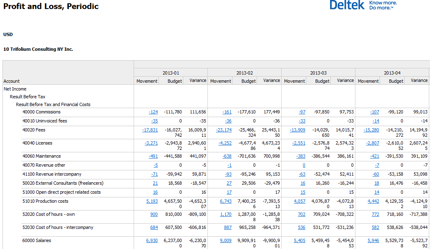Click the Account column header
Viewport: 430px width, 249px height.
pyautogui.click(x=12, y=81)
